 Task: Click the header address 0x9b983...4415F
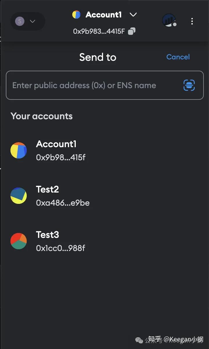99,31
